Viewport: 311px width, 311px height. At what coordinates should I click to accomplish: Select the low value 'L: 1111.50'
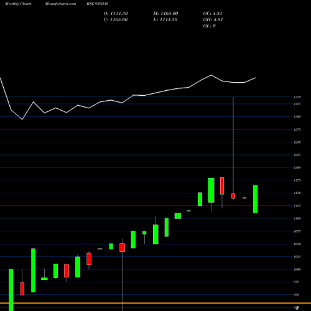coord(165,20)
